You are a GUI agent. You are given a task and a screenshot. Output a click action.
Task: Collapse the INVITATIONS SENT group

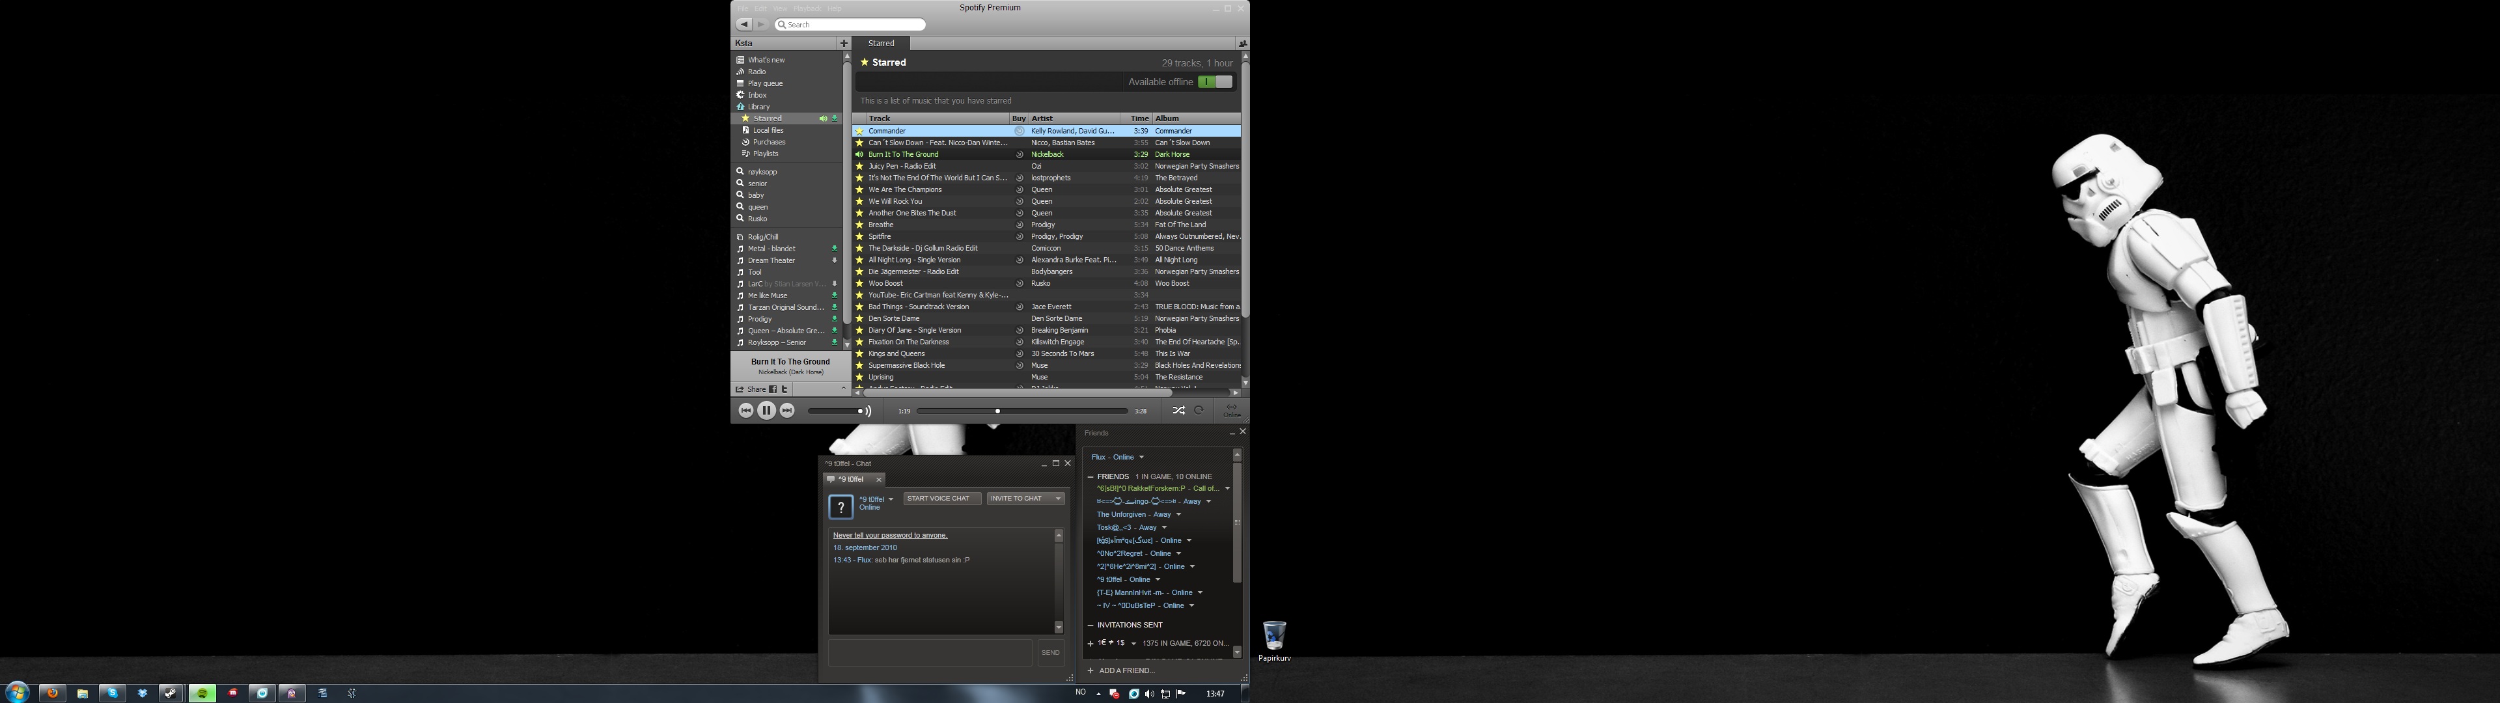1091,626
